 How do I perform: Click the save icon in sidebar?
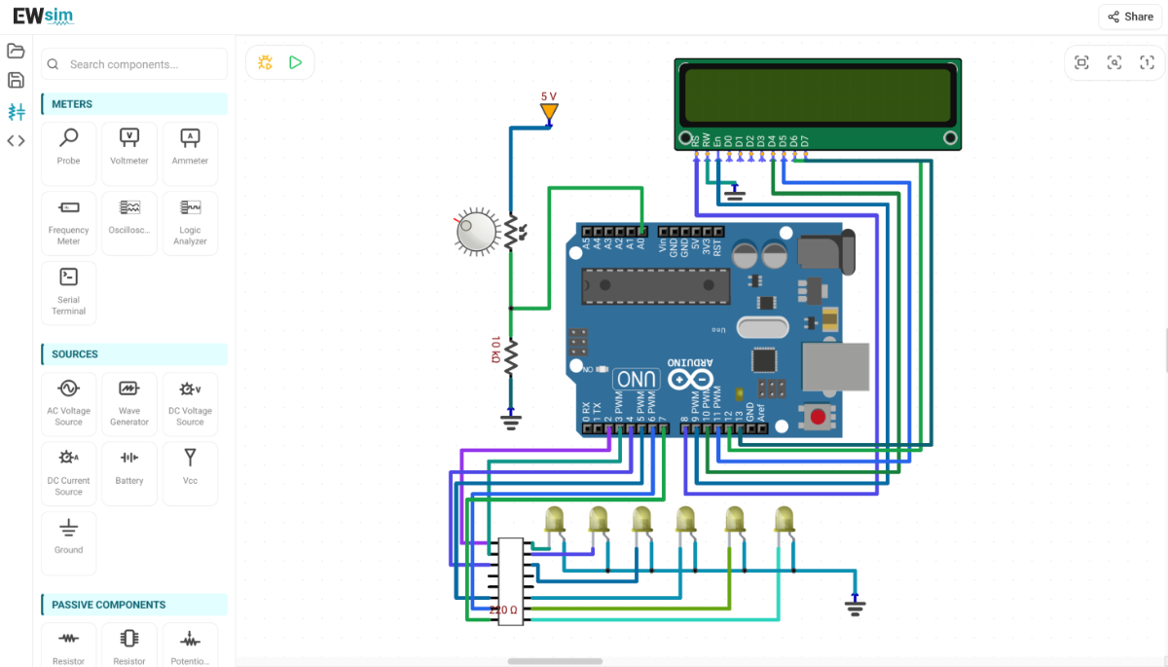16,81
